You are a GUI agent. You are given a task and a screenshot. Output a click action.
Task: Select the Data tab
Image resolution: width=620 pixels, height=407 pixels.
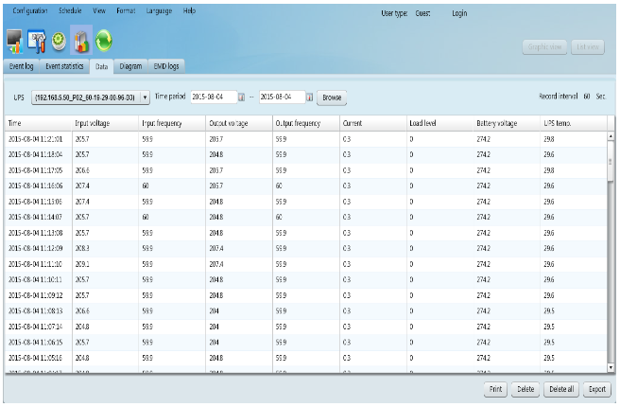(102, 66)
